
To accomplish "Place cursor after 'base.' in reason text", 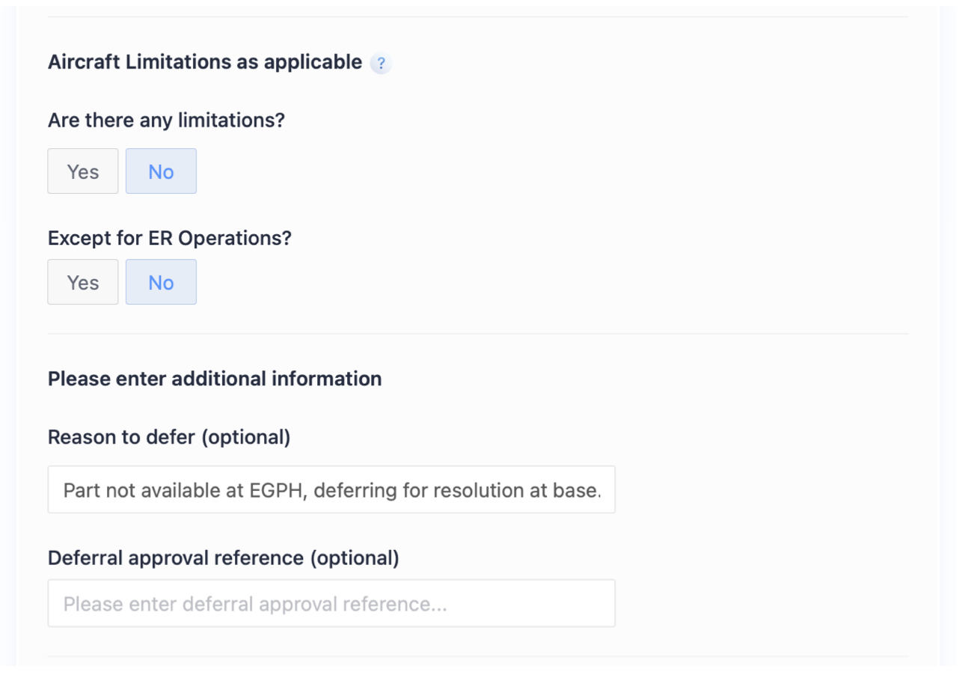I will click(601, 491).
